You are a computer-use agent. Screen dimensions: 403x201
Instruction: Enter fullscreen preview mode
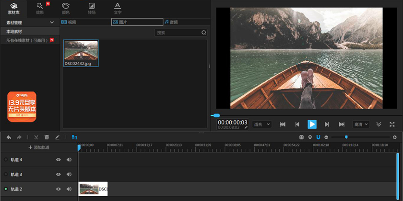[392, 124]
